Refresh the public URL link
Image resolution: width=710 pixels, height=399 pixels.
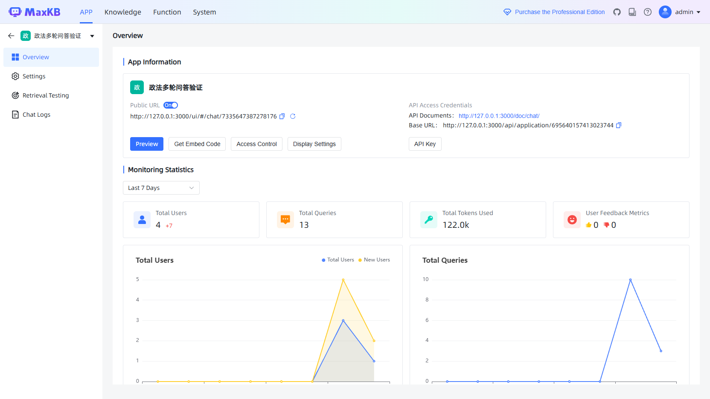point(293,116)
